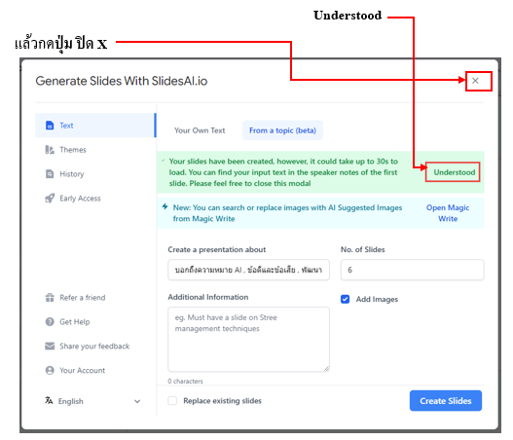
Task: Uncheck the Add Images checkbox
Action: tap(346, 299)
